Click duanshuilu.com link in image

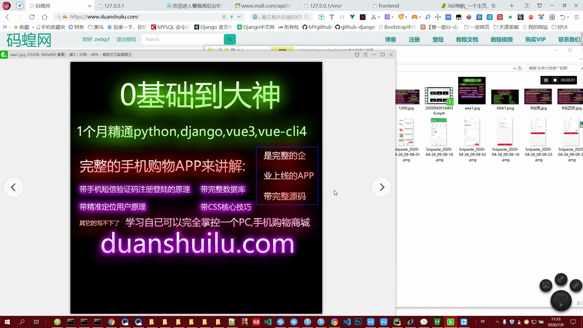(196, 243)
